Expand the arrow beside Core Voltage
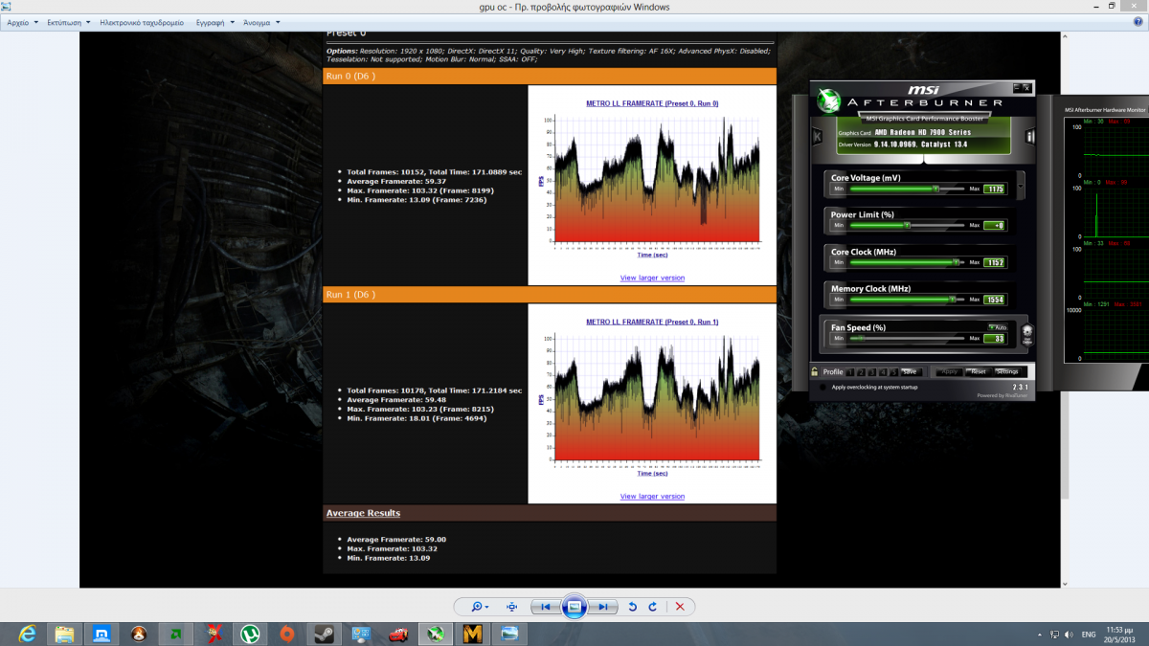 click(x=1021, y=186)
